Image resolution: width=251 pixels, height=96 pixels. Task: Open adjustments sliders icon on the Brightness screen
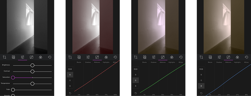coord(23,57)
